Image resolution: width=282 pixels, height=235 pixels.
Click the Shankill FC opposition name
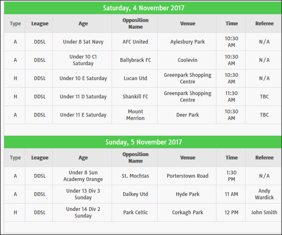135,97
